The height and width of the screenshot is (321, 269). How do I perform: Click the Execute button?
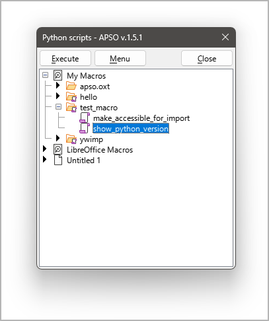click(65, 58)
